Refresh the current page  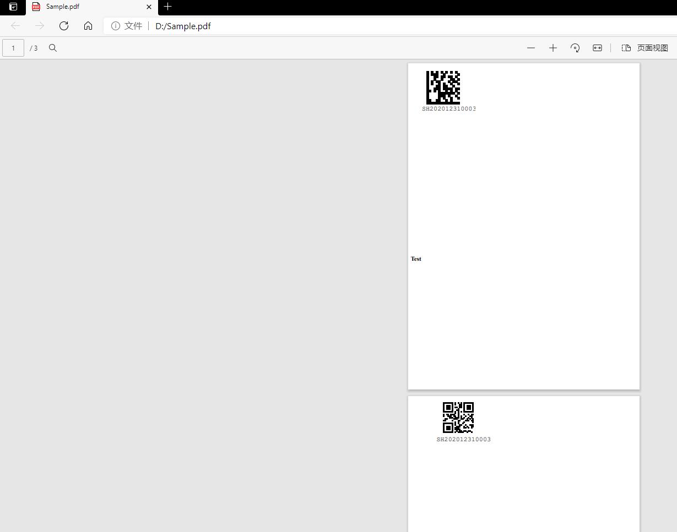point(64,26)
